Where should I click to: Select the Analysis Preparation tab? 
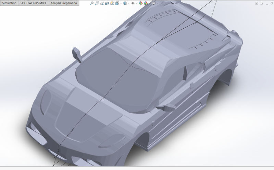pyautogui.click(x=63, y=3)
